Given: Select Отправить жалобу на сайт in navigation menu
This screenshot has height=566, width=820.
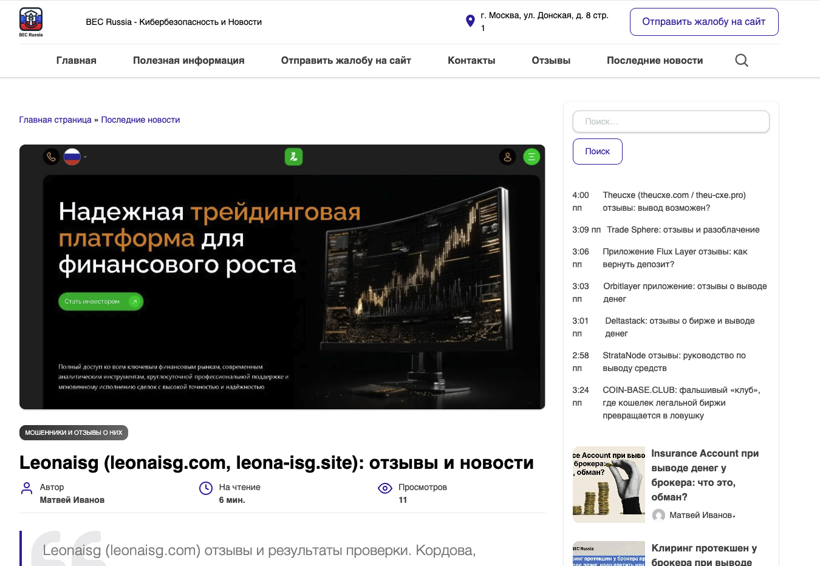Looking at the screenshot, I should (346, 60).
